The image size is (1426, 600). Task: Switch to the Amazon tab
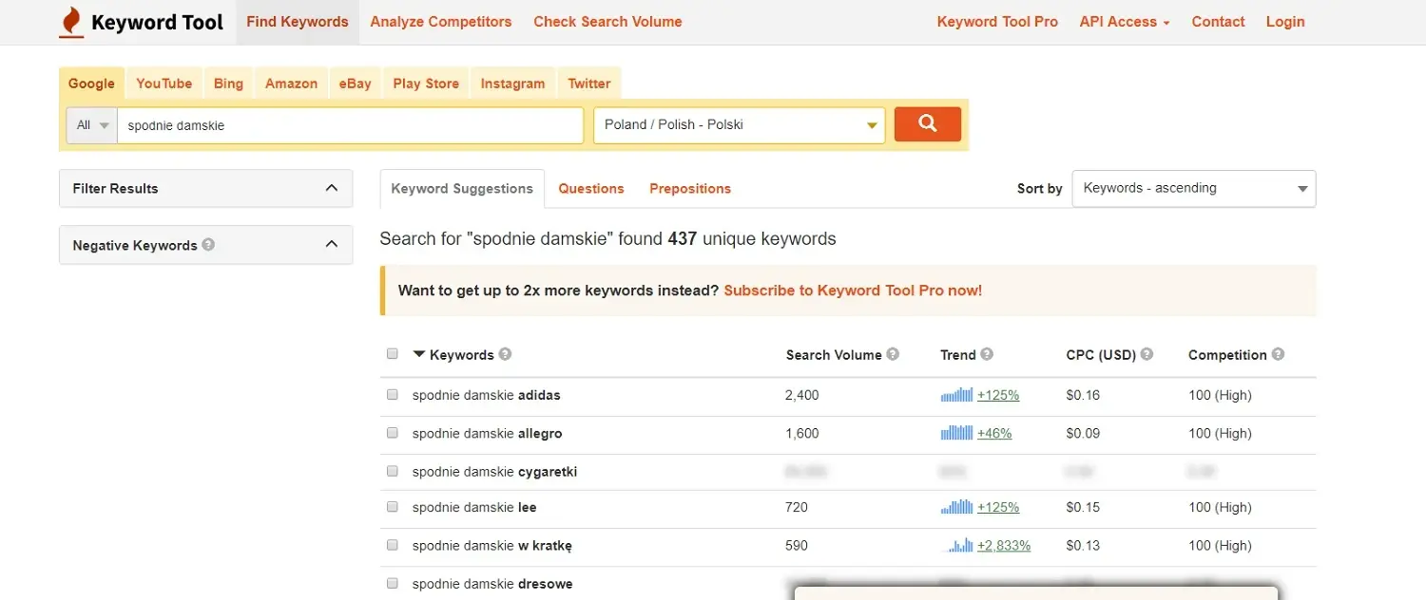291,83
